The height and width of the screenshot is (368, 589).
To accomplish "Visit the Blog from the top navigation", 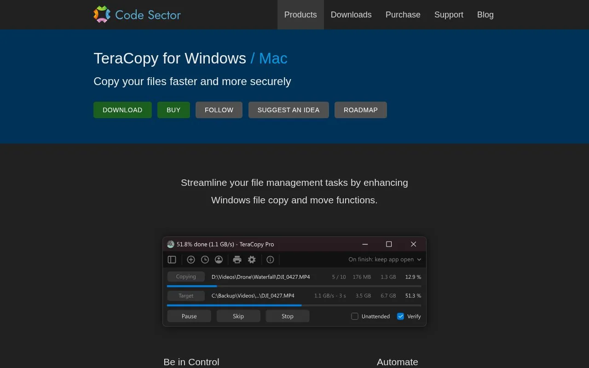I will tap(485, 15).
